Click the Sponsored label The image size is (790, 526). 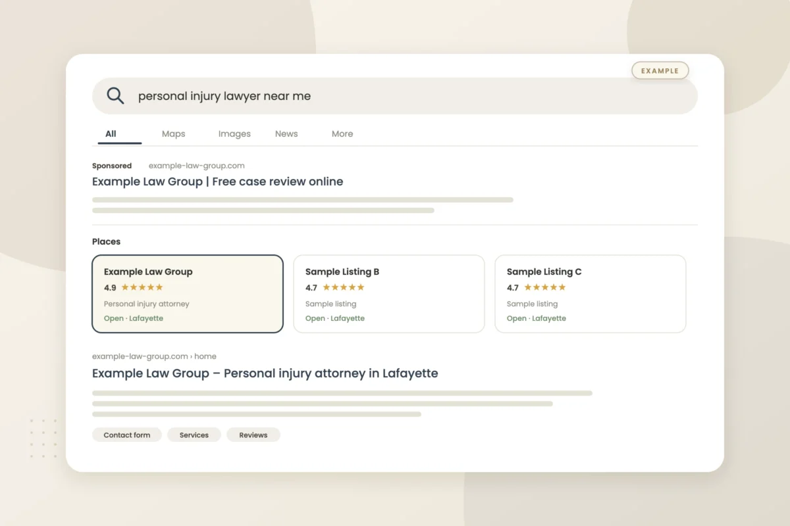112,166
